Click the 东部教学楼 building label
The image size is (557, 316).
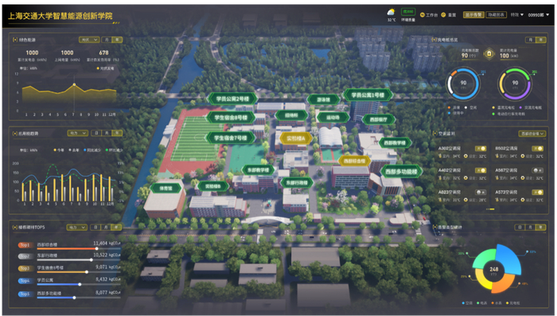tap(259, 170)
